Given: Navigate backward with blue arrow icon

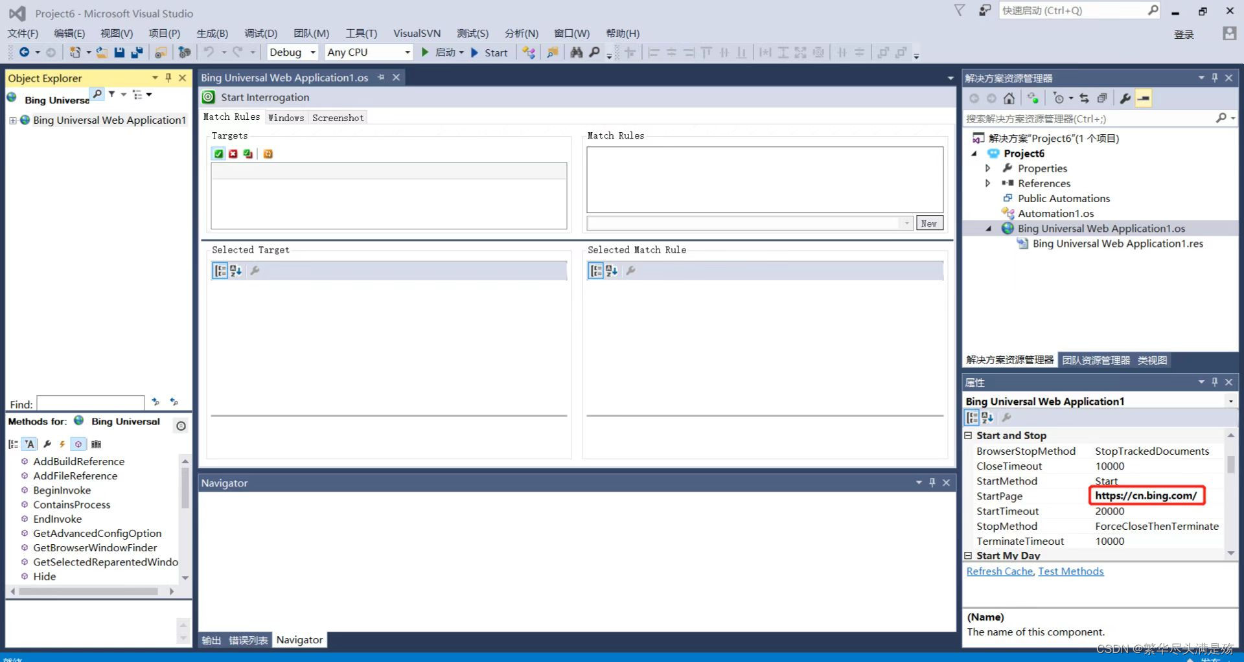Looking at the screenshot, I should pos(24,52).
